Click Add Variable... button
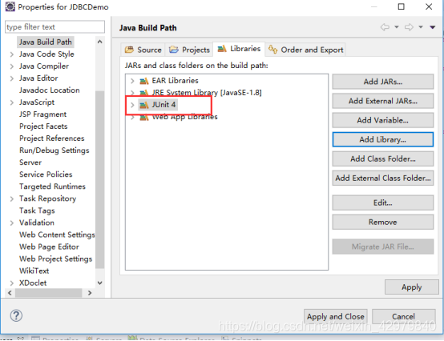444x341 pixels. [383, 120]
